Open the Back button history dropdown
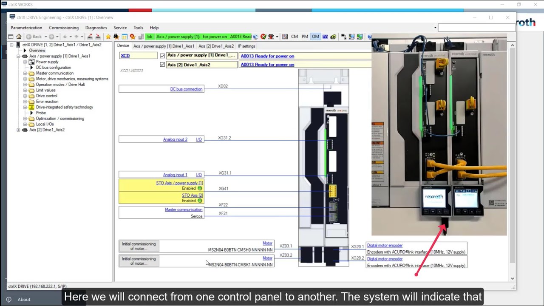This screenshot has width=544, height=306. tap(45, 37)
